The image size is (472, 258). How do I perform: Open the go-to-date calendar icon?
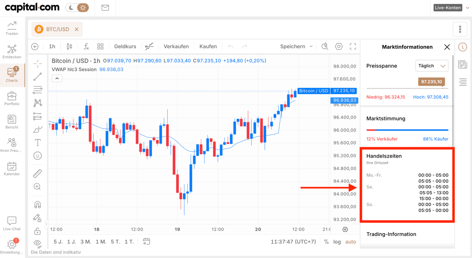pos(146,242)
